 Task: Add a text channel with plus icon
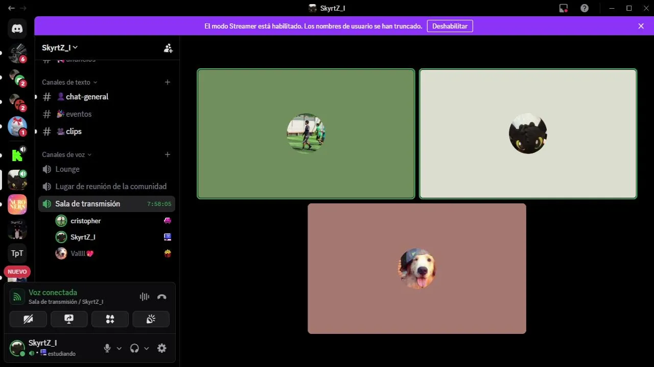point(168,82)
